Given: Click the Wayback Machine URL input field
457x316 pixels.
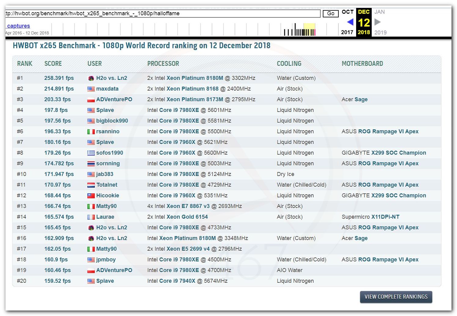Looking at the screenshot, I should [x=163, y=13].
